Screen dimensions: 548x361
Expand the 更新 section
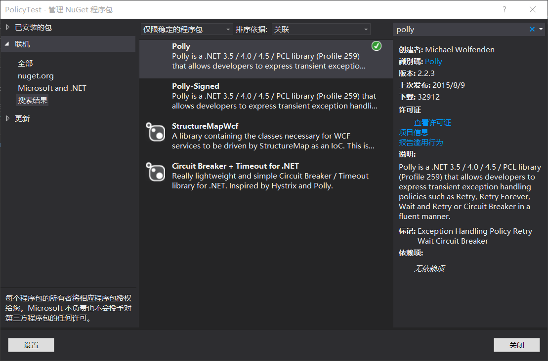pyautogui.click(x=8, y=118)
